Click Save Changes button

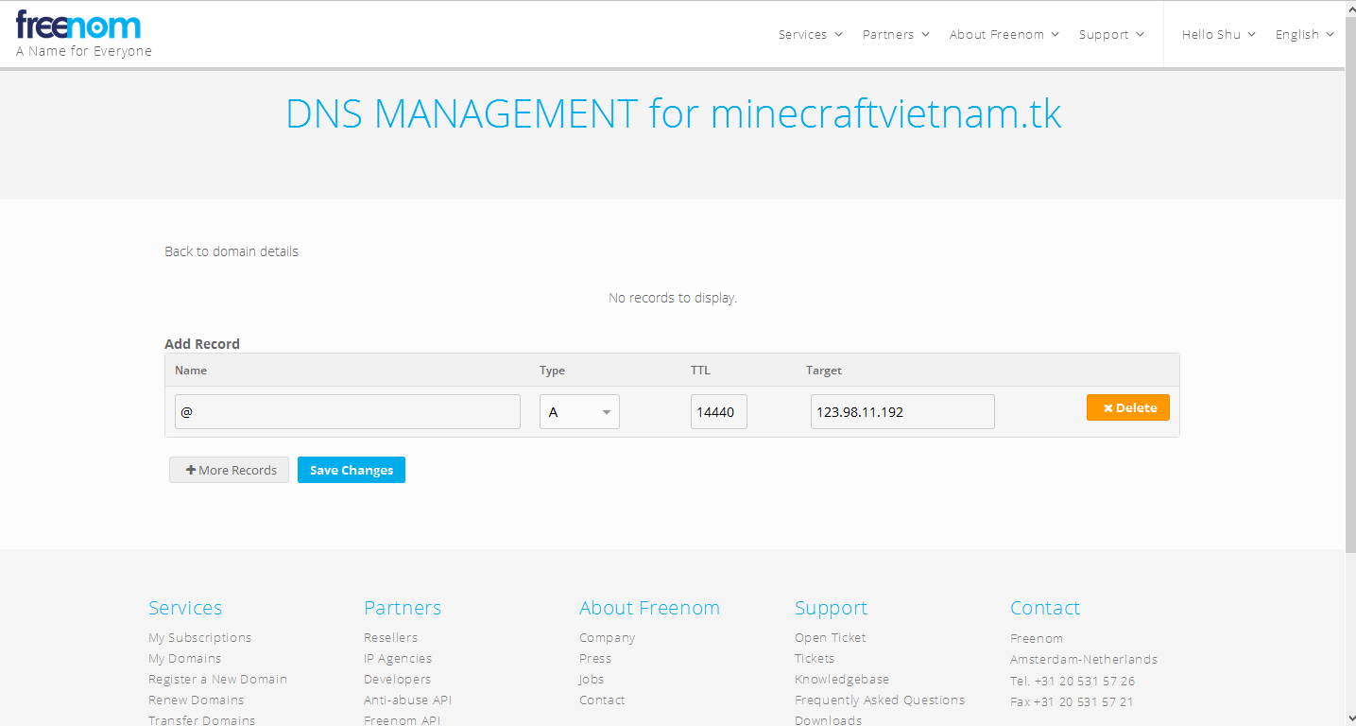click(352, 470)
